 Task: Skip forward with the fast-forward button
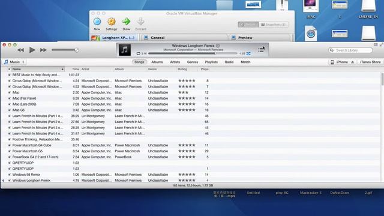pos(43,50)
